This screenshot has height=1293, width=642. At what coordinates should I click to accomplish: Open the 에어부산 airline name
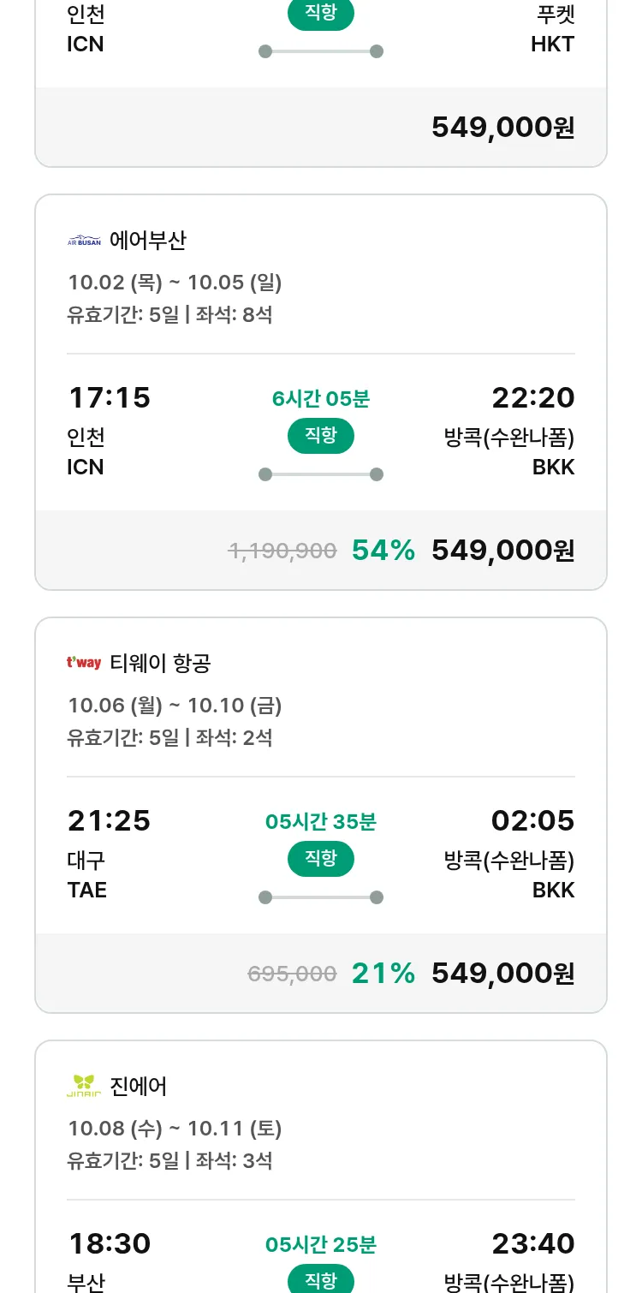[x=148, y=241]
